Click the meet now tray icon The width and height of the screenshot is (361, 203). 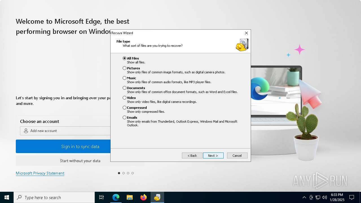(311, 197)
